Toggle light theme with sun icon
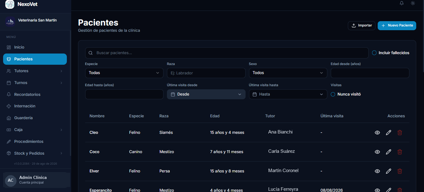 tap(413, 3)
